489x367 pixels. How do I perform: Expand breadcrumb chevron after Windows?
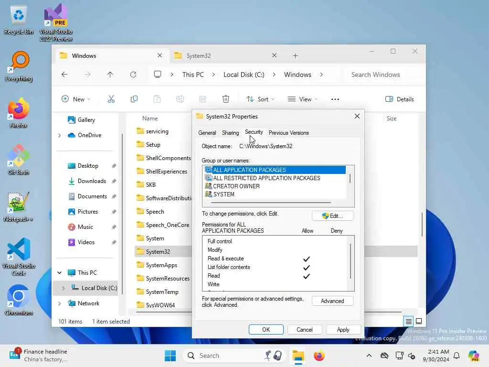[x=321, y=75]
